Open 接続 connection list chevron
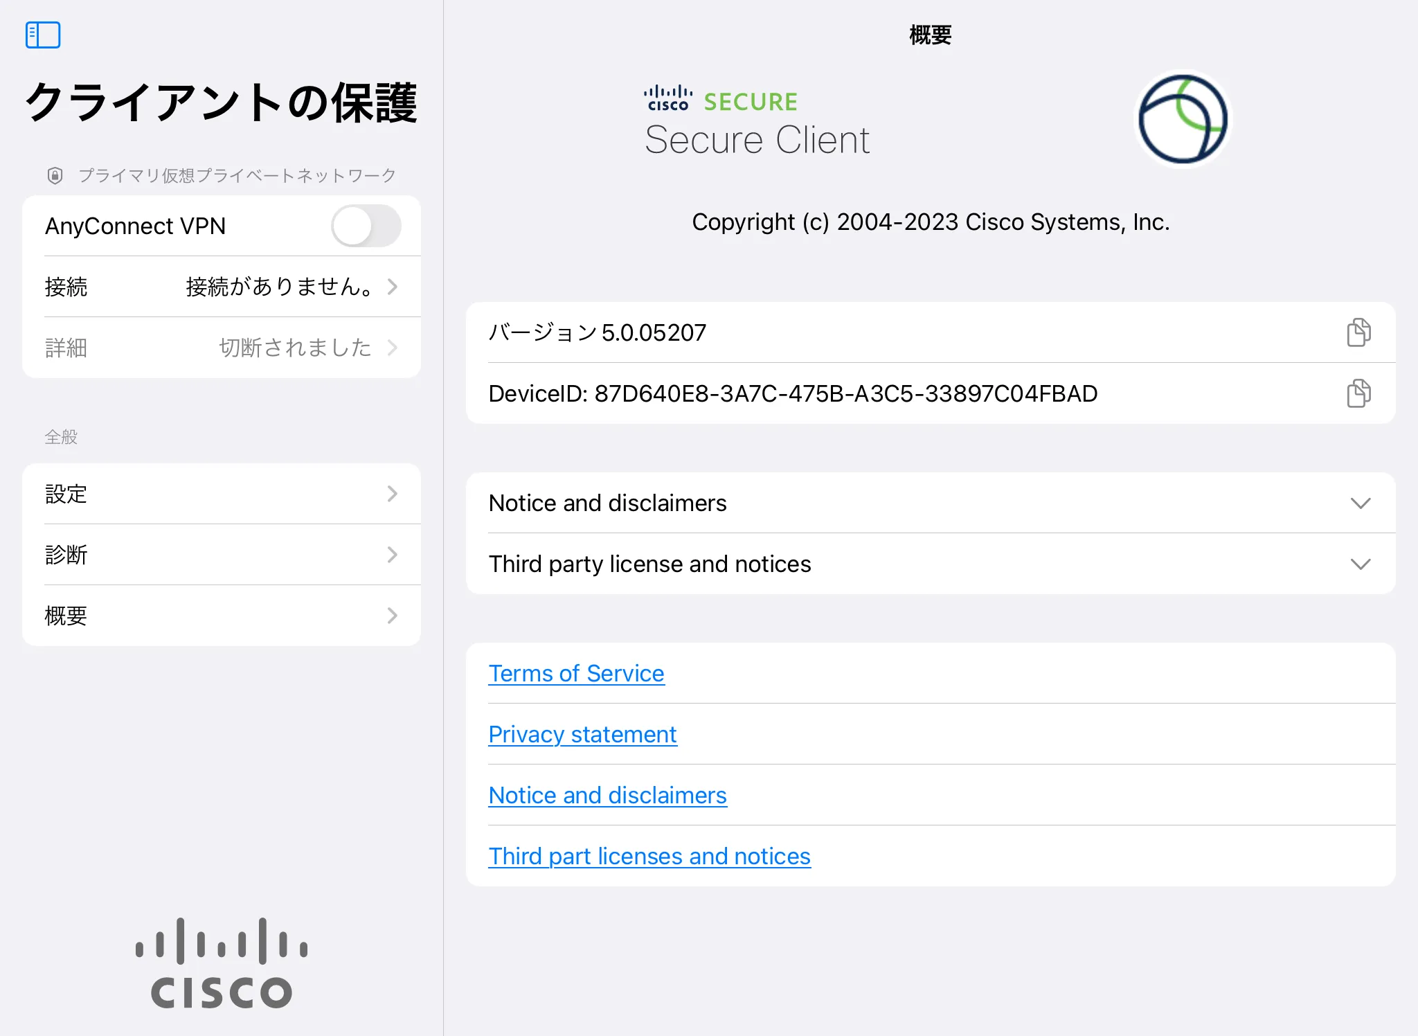This screenshot has height=1036, width=1418. coord(392,287)
